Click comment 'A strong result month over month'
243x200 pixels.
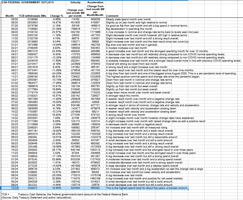tap(126, 115)
